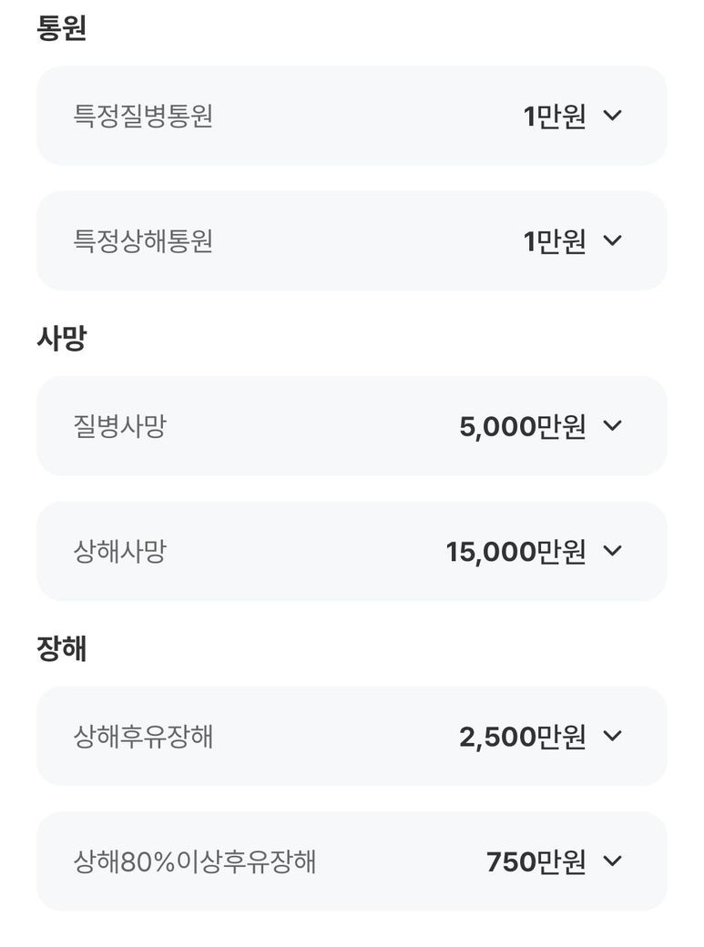Click the 장해 section heading

[61, 649]
